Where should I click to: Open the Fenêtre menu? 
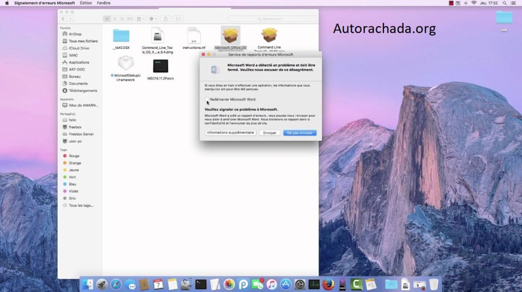[103, 3]
